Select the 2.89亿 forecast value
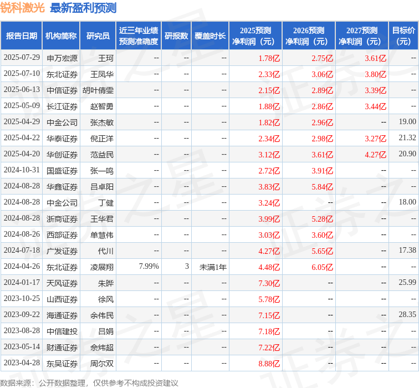The width and height of the screenshot is (419, 388). coord(322,90)
